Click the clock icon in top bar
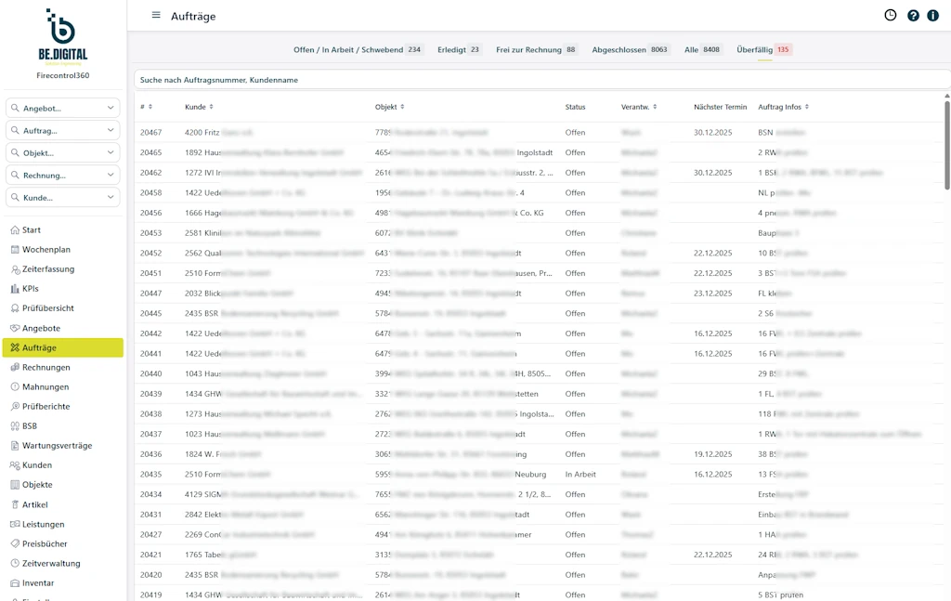 [x=890, y=16]
